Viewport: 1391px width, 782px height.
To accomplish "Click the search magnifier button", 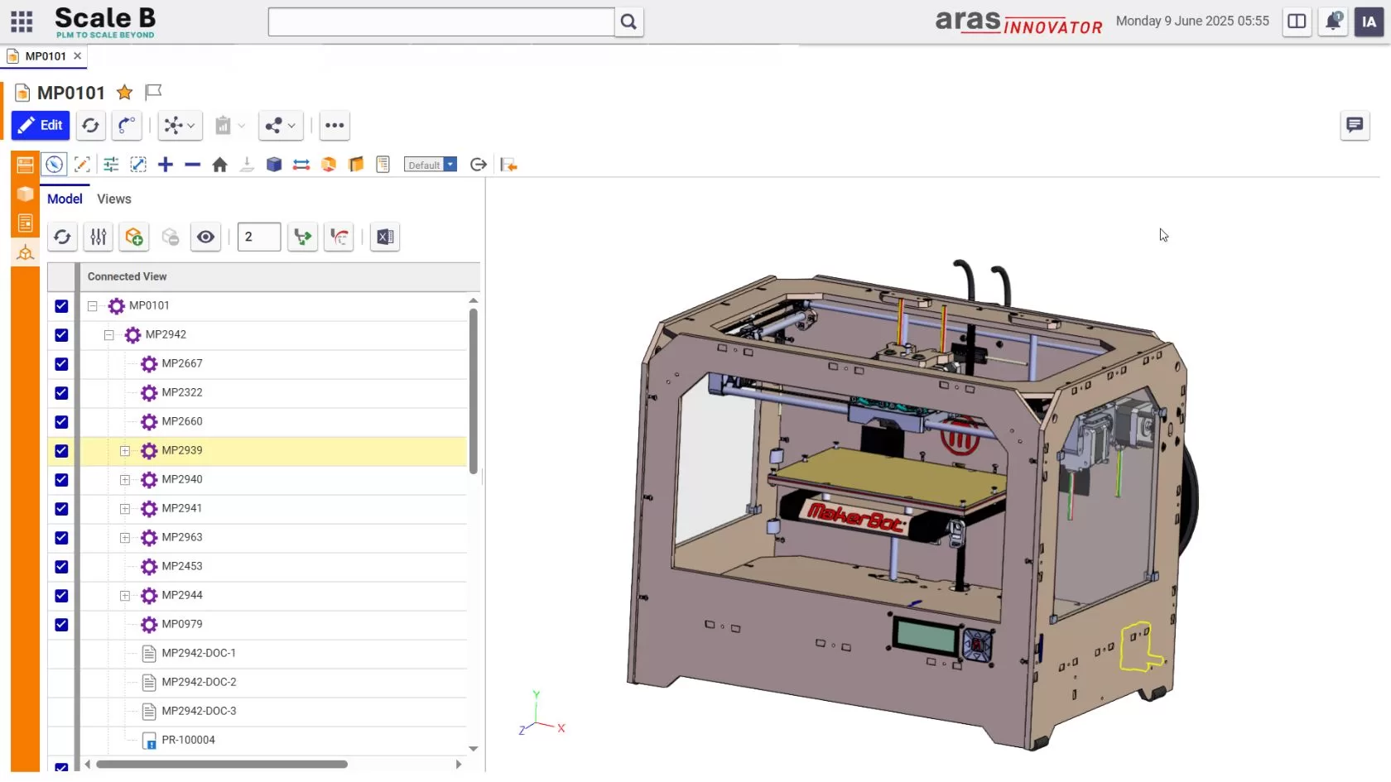I will (628, 22).
